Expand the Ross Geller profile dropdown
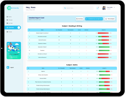Screen dimensions: 125x97 click(114, 7)
